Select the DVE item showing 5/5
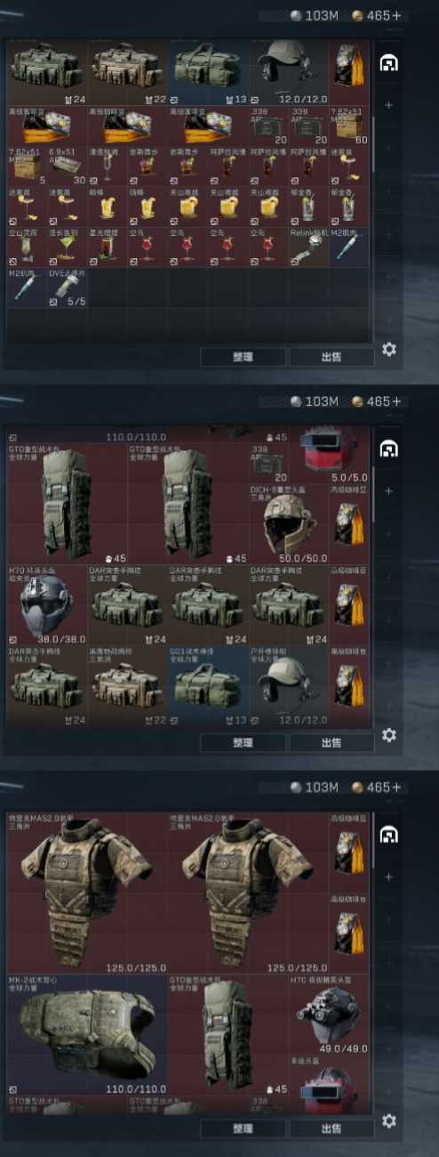The image size is (439, 1157). 68,287
